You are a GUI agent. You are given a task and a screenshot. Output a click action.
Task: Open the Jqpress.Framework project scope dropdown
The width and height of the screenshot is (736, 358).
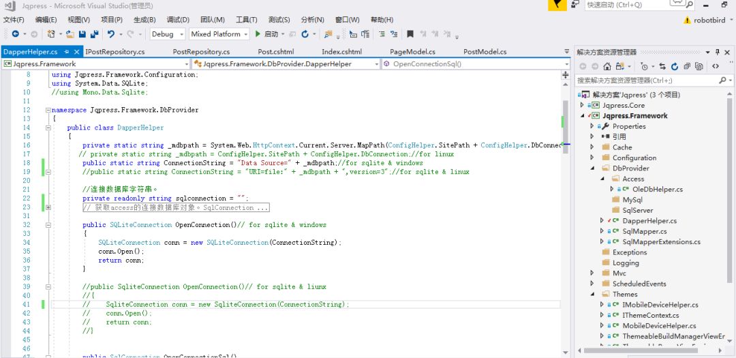point(186,64)
